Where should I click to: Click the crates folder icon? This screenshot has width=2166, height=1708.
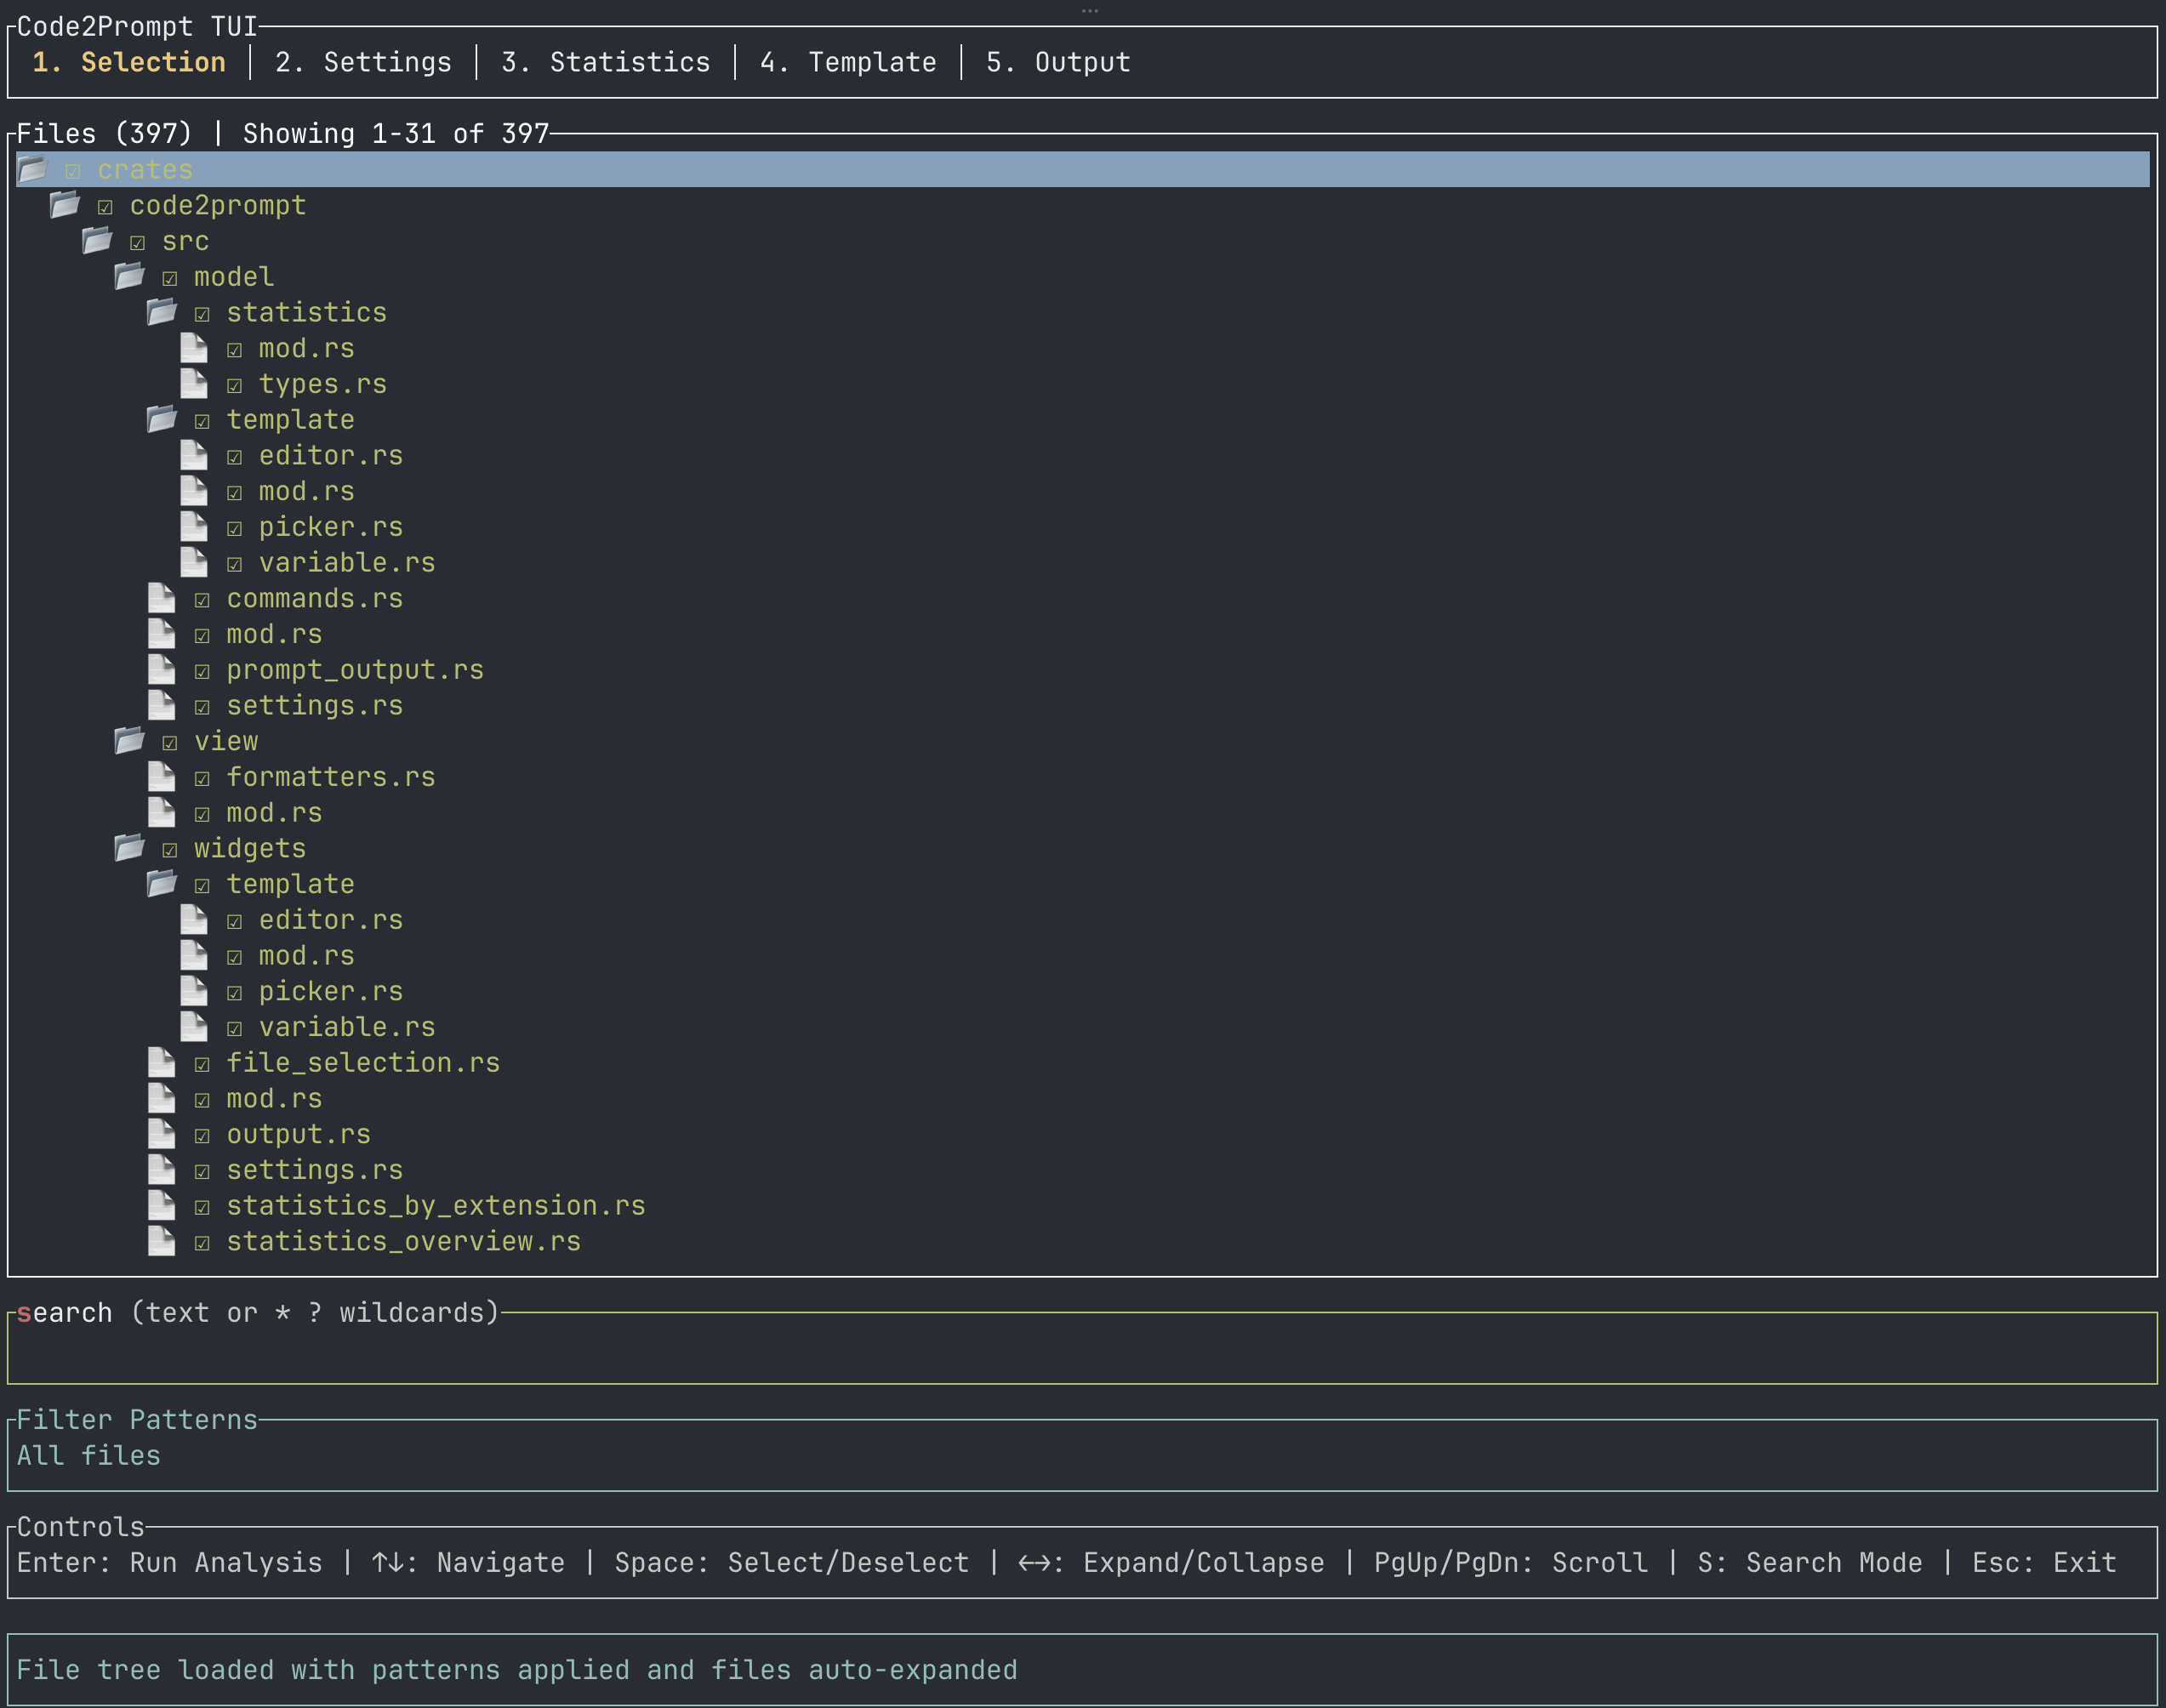point(32,169)
